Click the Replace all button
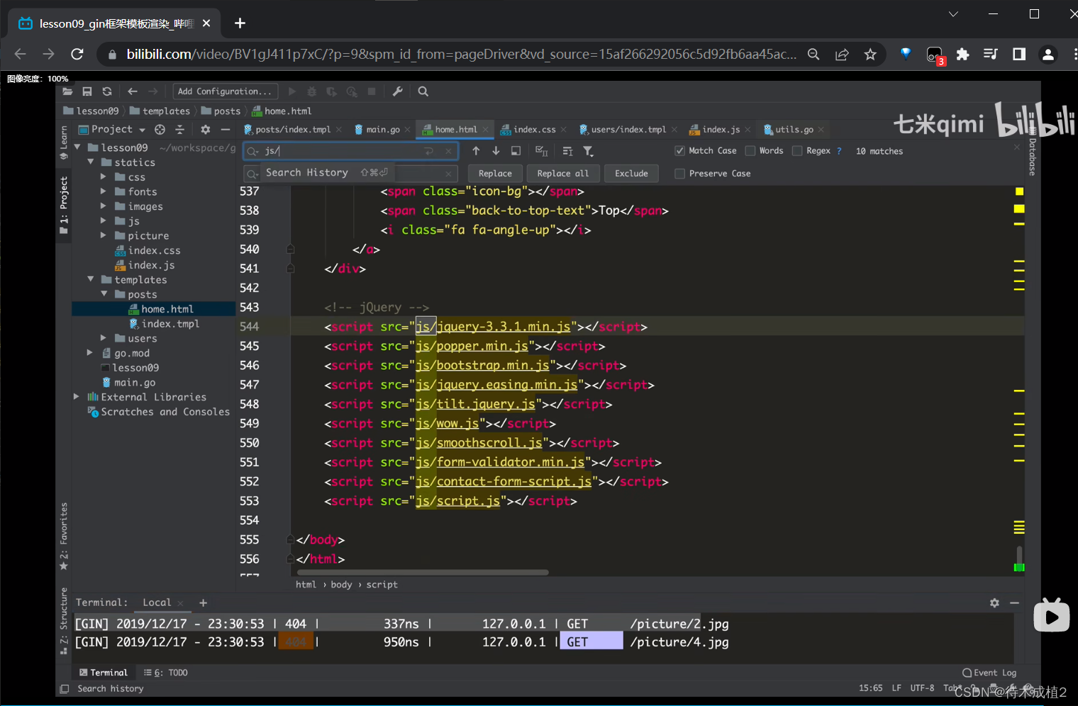Image resolution: width=1078 pixels, height=706 pixels. pos(562,174)
